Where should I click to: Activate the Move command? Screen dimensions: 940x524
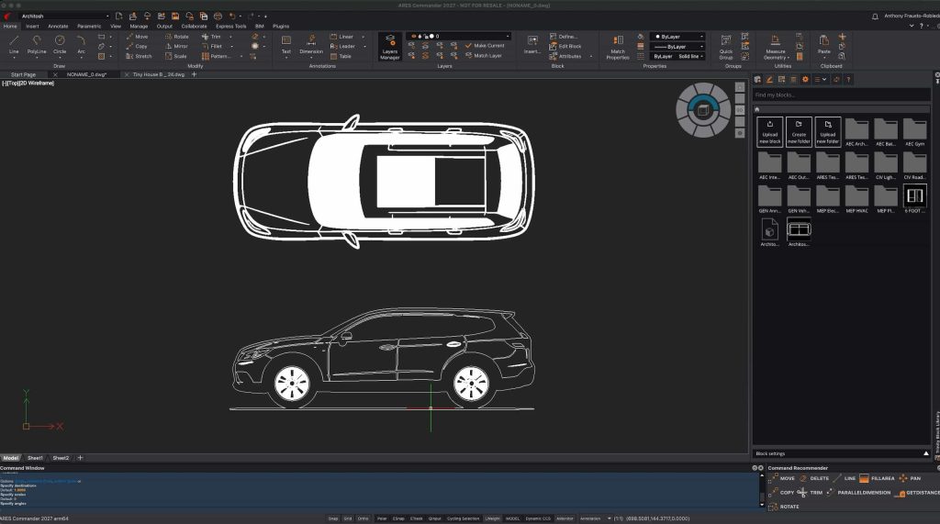137,37
